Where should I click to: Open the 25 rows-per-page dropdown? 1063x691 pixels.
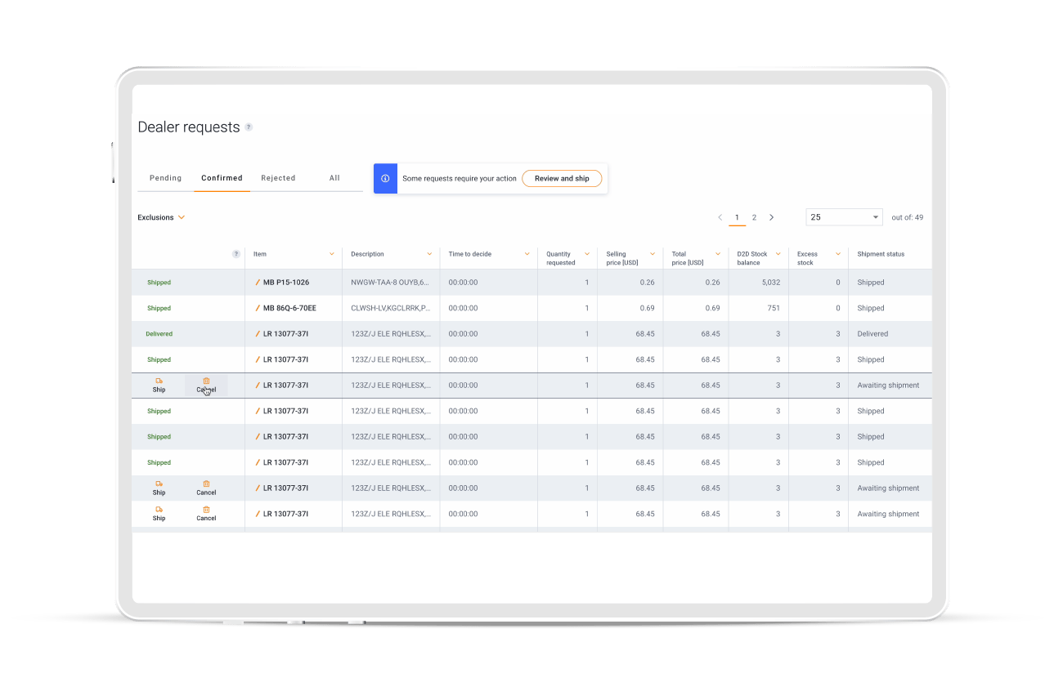[844, 216]
